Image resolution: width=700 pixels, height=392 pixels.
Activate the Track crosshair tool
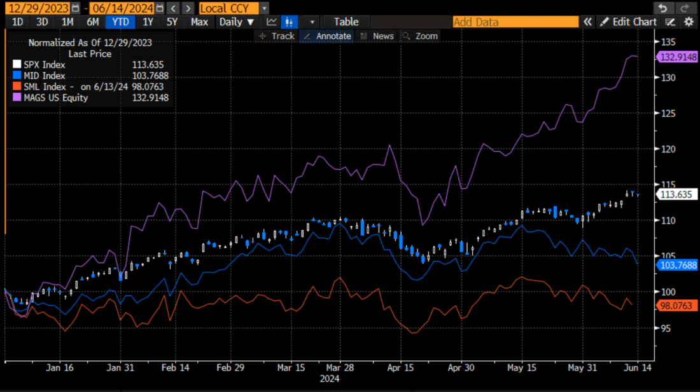click(277, 36)
